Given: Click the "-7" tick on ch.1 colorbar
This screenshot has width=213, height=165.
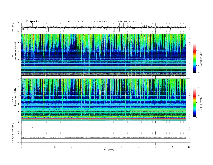Looking at the screenshot, I should coord(198,73).
